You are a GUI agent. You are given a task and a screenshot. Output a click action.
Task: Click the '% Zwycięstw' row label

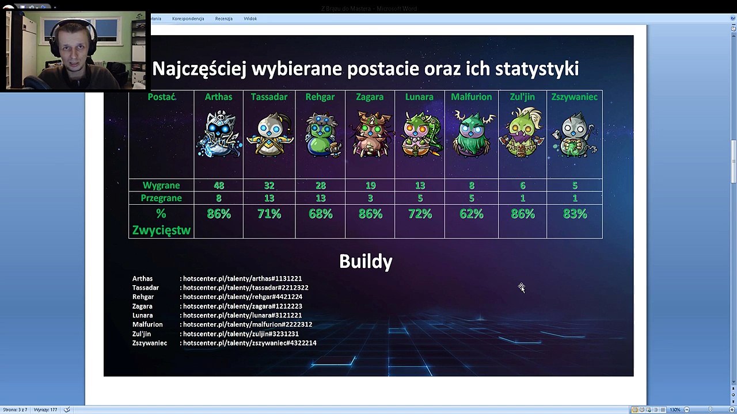pos(161,222)
